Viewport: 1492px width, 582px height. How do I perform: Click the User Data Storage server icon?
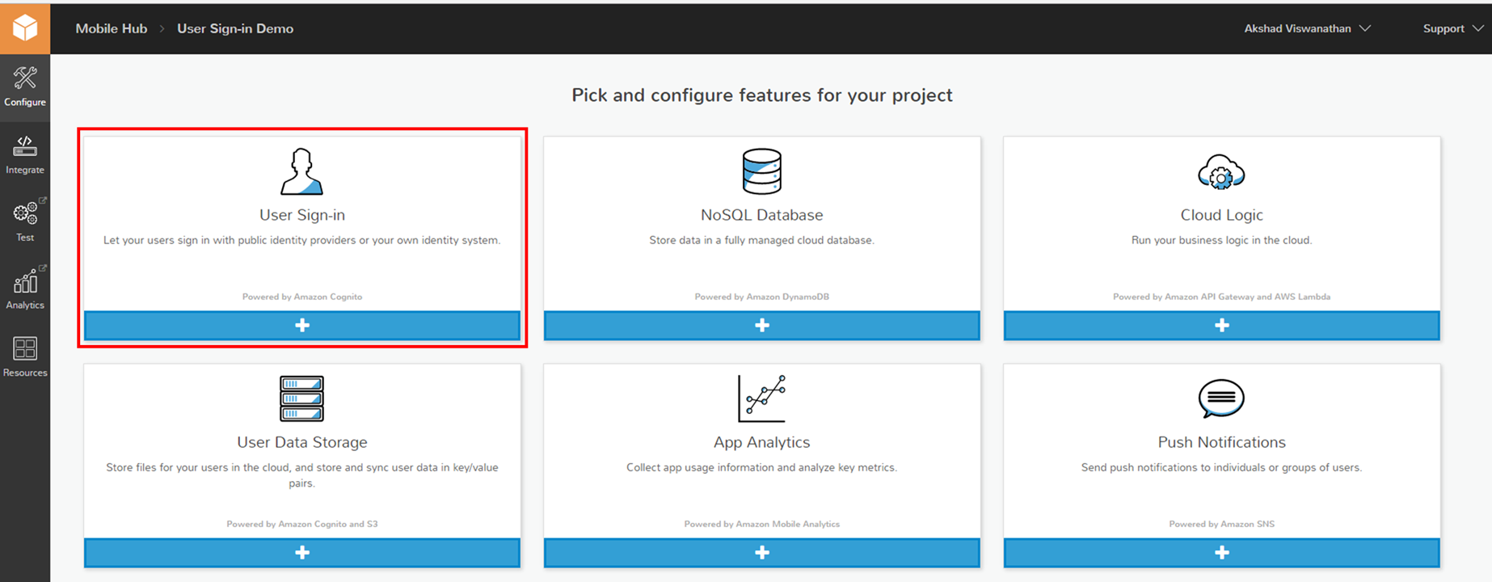click(x=301, y=399)
